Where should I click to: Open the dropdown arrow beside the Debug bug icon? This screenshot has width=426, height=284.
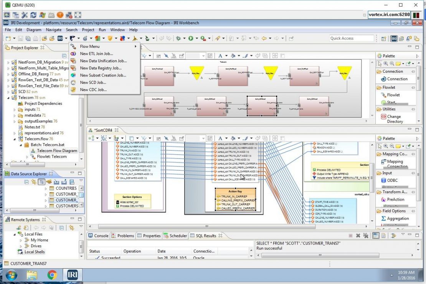184,39
